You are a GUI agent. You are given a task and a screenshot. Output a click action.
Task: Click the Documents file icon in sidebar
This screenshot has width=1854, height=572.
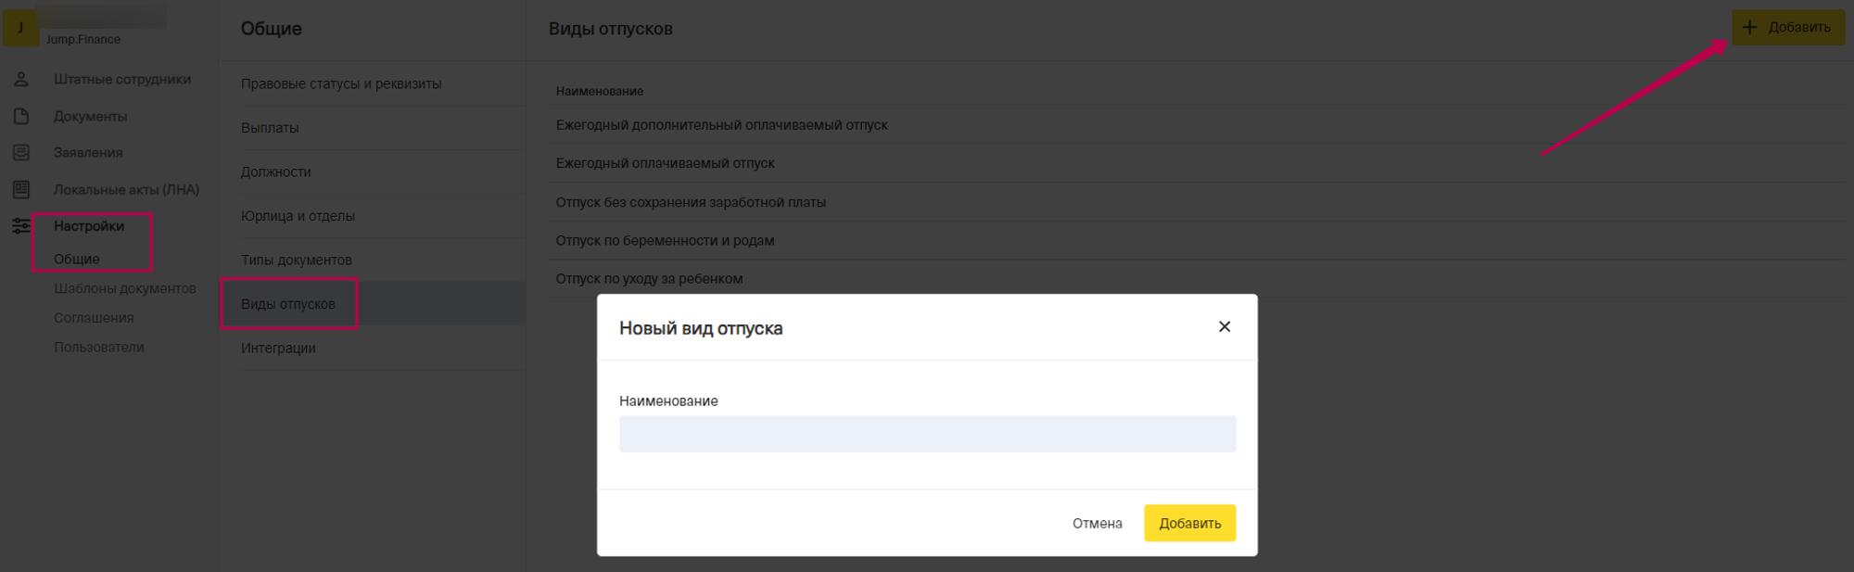[x=21, y=116]
